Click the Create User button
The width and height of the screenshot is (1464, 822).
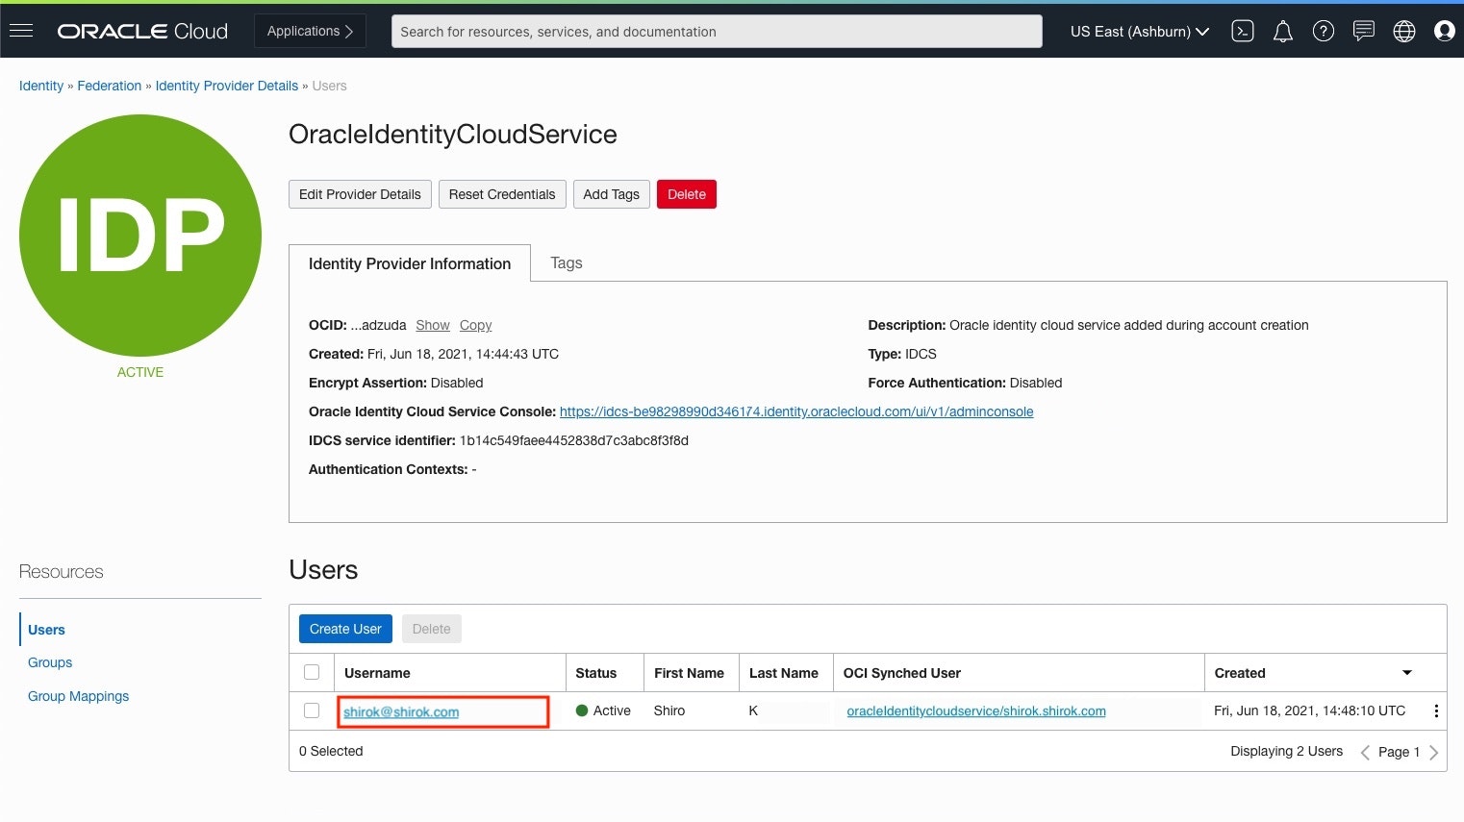345,629
